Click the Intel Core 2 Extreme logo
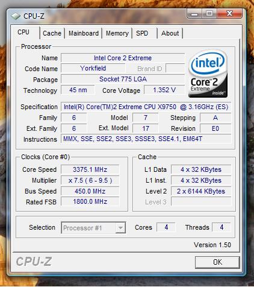 (x=208, y=74)
